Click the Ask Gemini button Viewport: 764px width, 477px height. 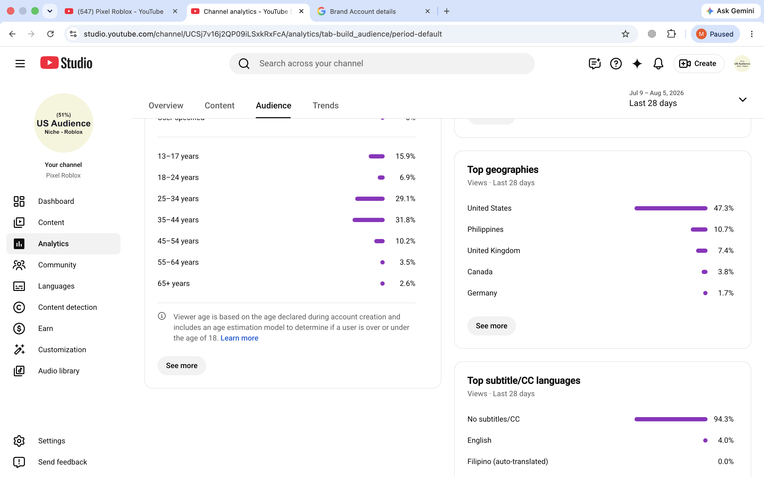[731, 11]
